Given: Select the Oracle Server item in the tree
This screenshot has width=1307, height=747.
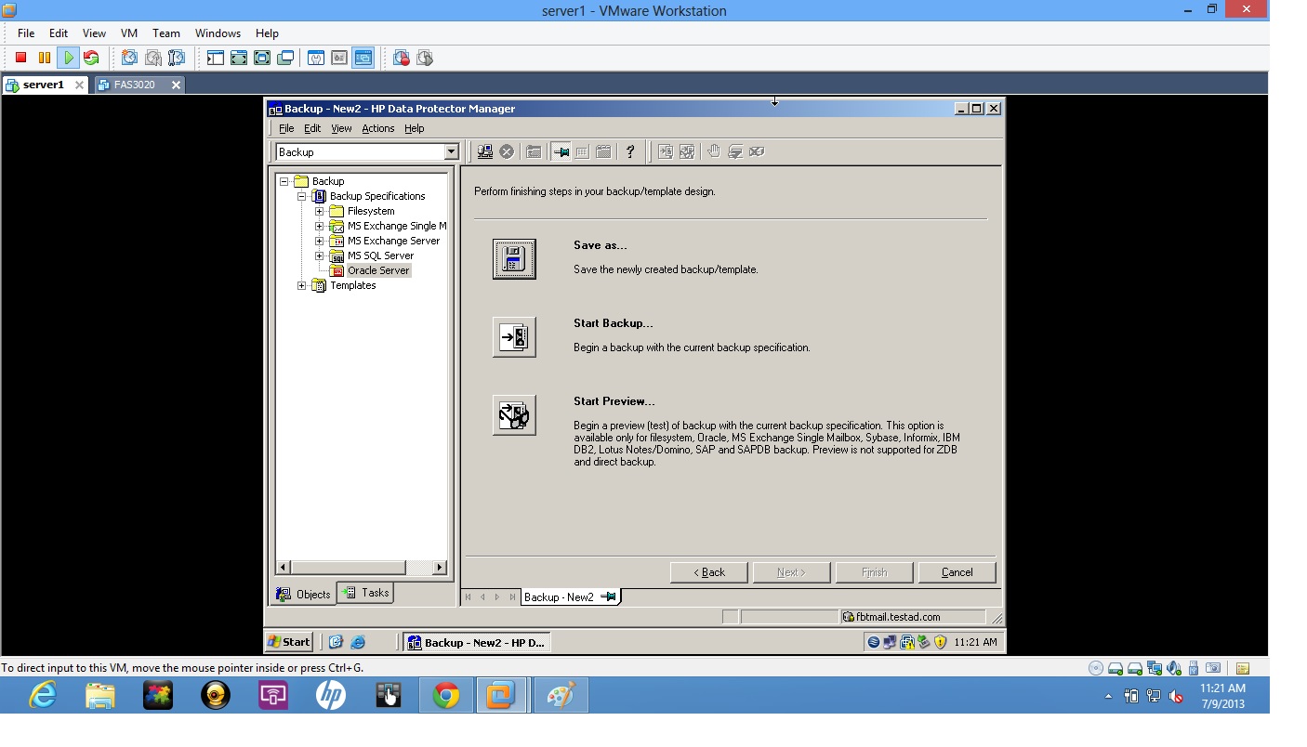Looking at the screenshot, I should pos(377,270).
